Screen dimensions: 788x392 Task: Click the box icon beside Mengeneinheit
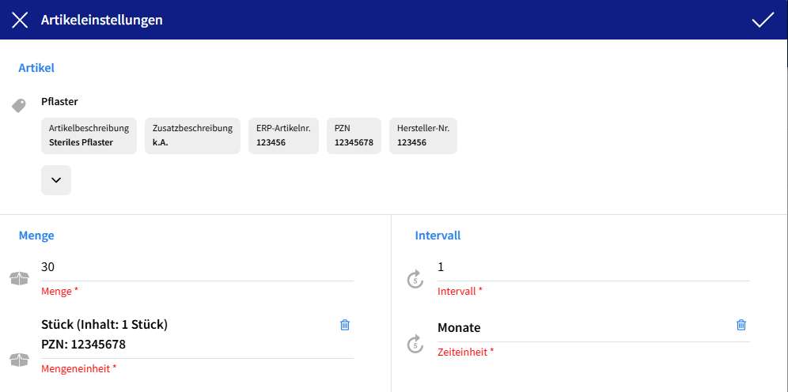[x=20, y=360]
